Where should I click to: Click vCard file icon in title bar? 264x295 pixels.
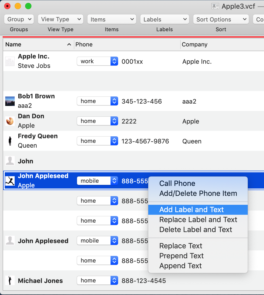point(215,6)
